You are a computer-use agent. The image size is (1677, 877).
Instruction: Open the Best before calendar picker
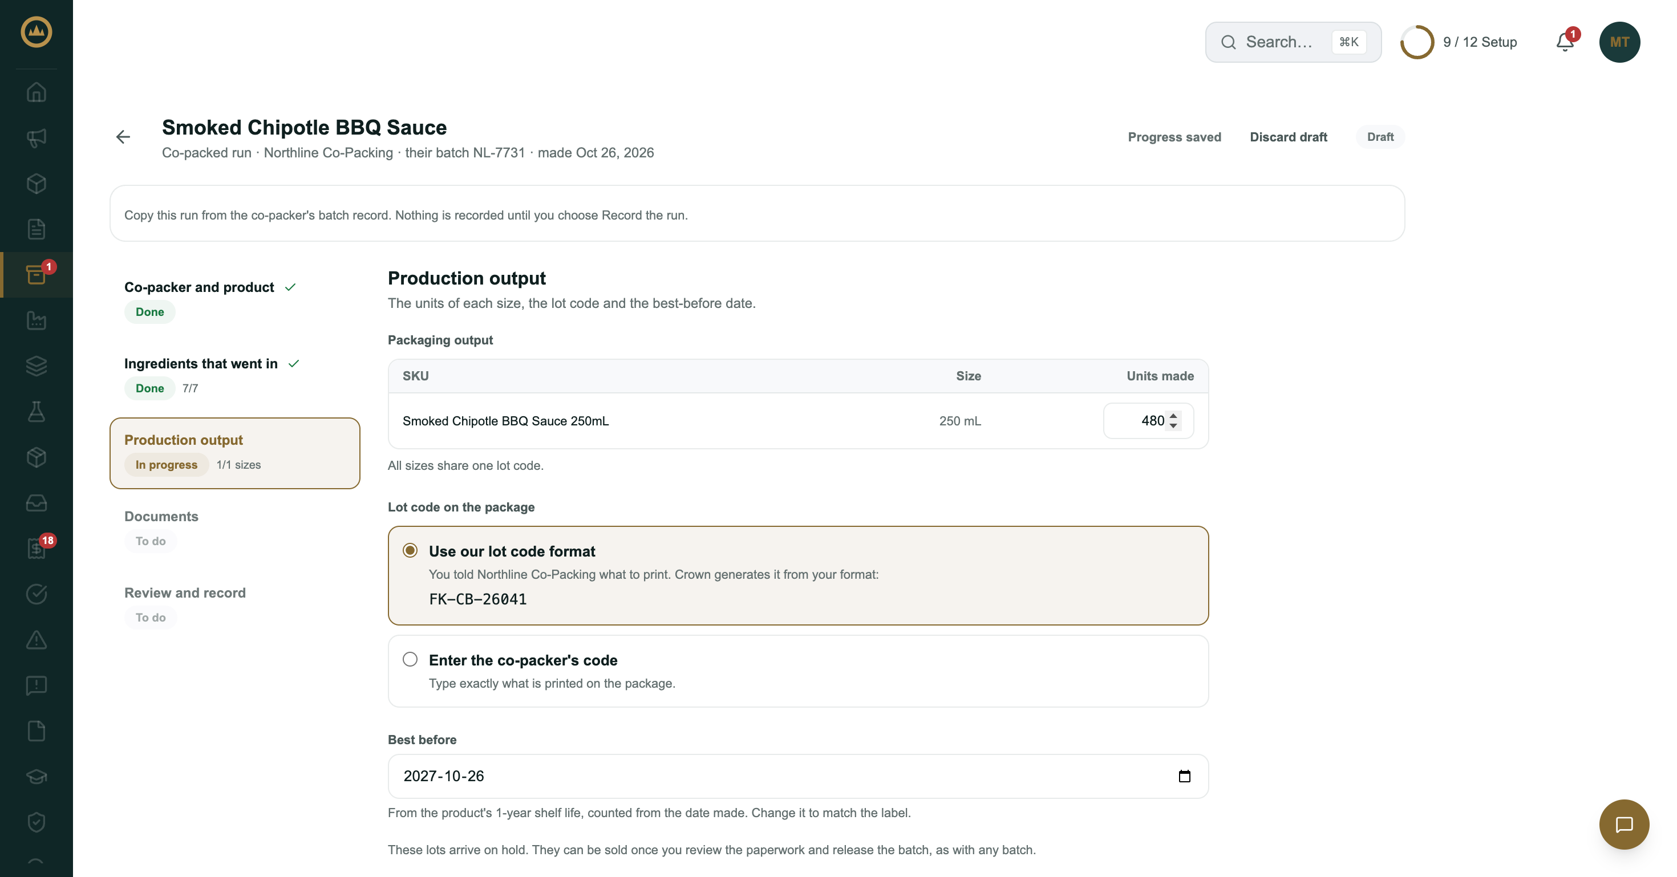[x=1184, y=776]
